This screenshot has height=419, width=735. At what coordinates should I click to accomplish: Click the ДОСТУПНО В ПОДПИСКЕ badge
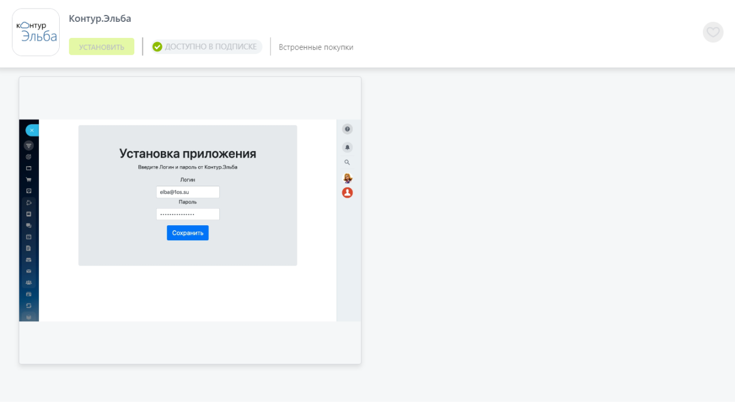coord(206,47)
